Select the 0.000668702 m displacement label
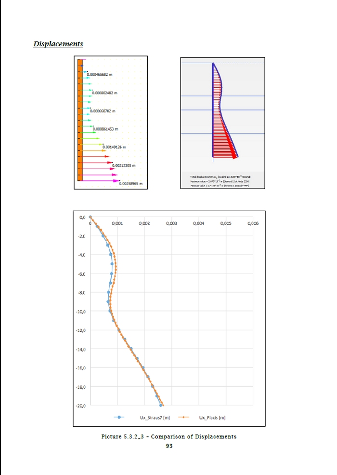 (x=101, y=111)
